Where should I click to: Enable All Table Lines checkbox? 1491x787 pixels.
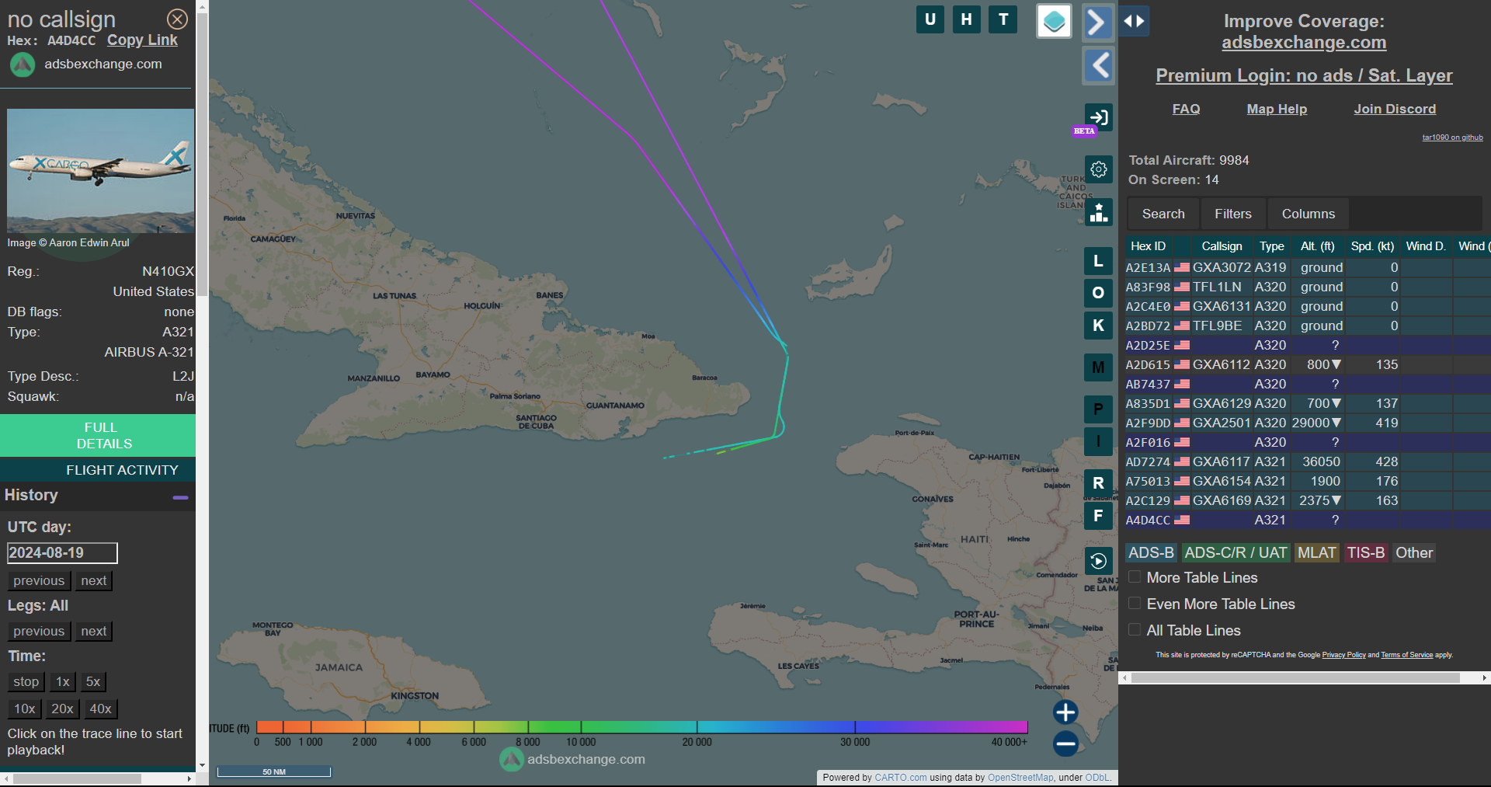point(1135,630)
